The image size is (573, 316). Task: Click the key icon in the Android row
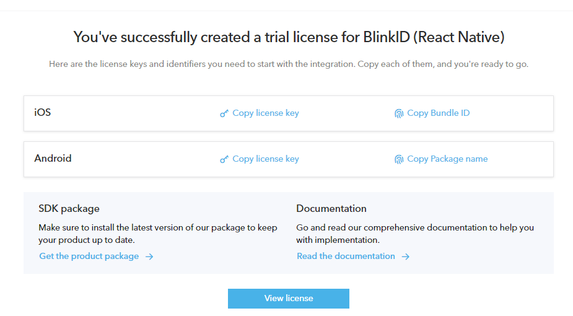point(224,159)
